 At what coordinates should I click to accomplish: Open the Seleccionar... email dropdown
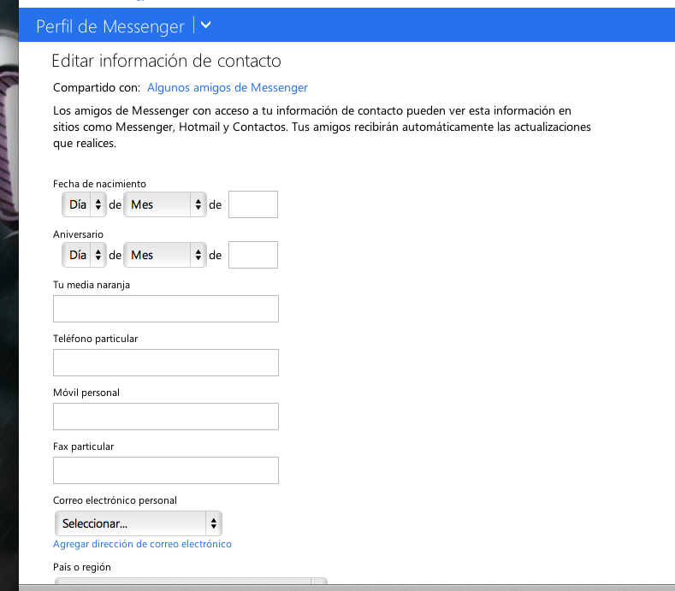click(x=138, y=523)
